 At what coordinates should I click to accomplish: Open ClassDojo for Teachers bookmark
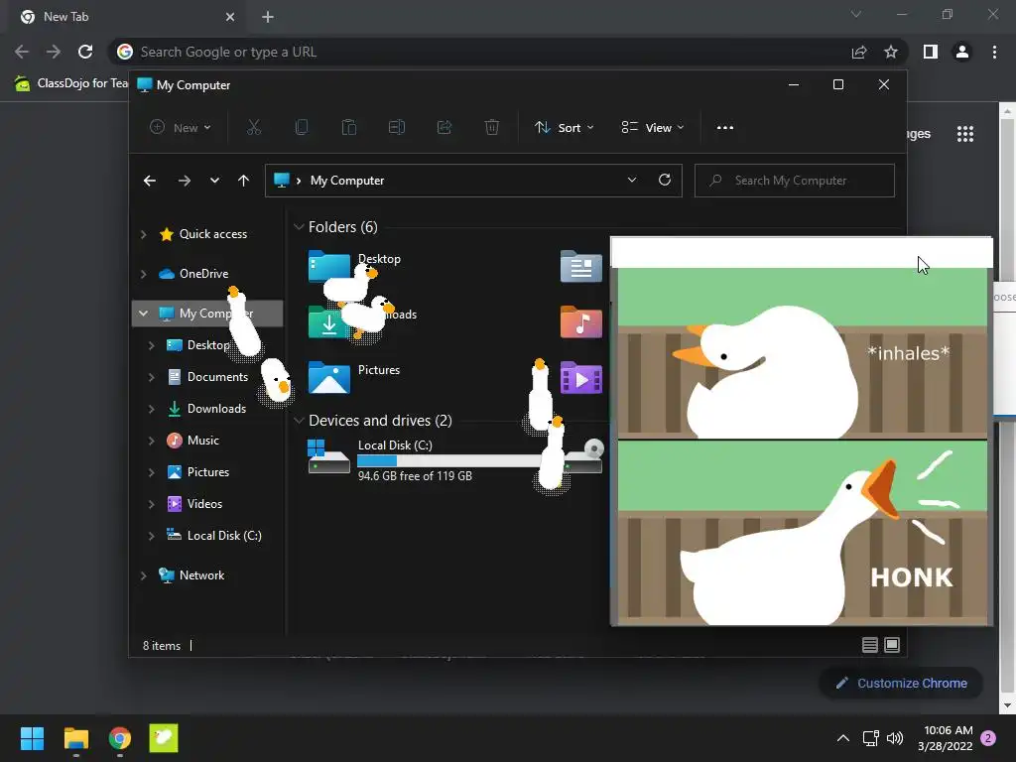[x=71, y=83]
